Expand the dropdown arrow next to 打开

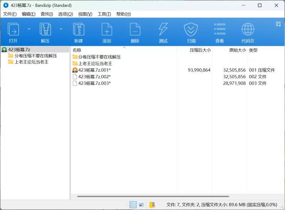point(29,29)
